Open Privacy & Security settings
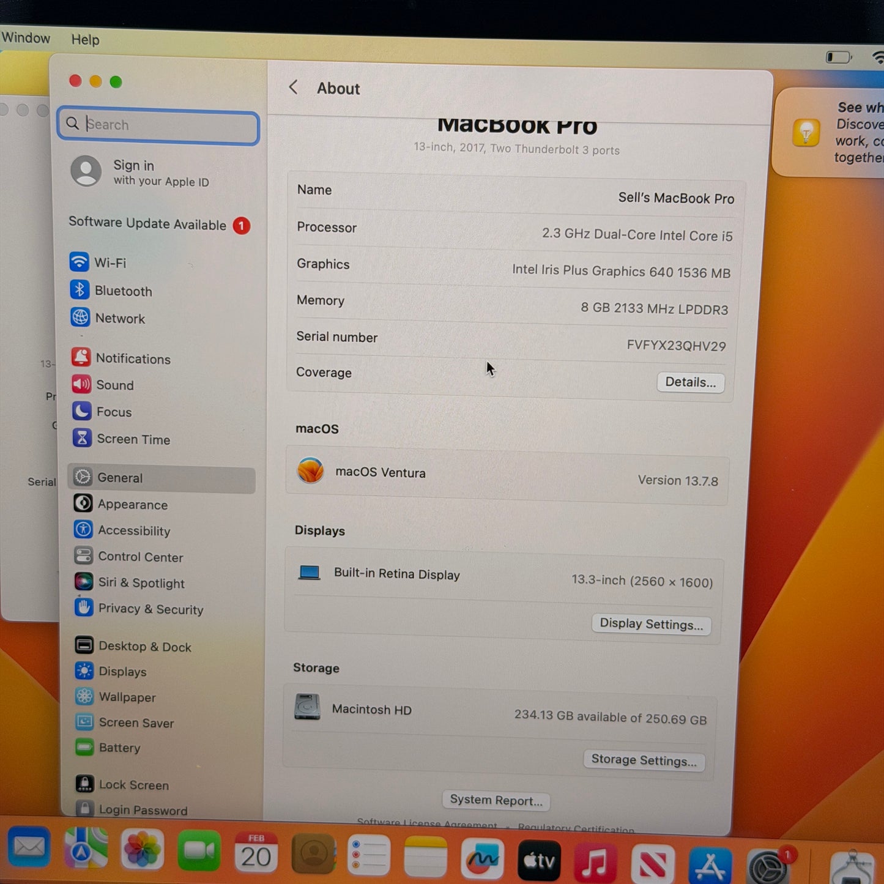Viewport: 884px width, 884px height. tap(139, 609)
